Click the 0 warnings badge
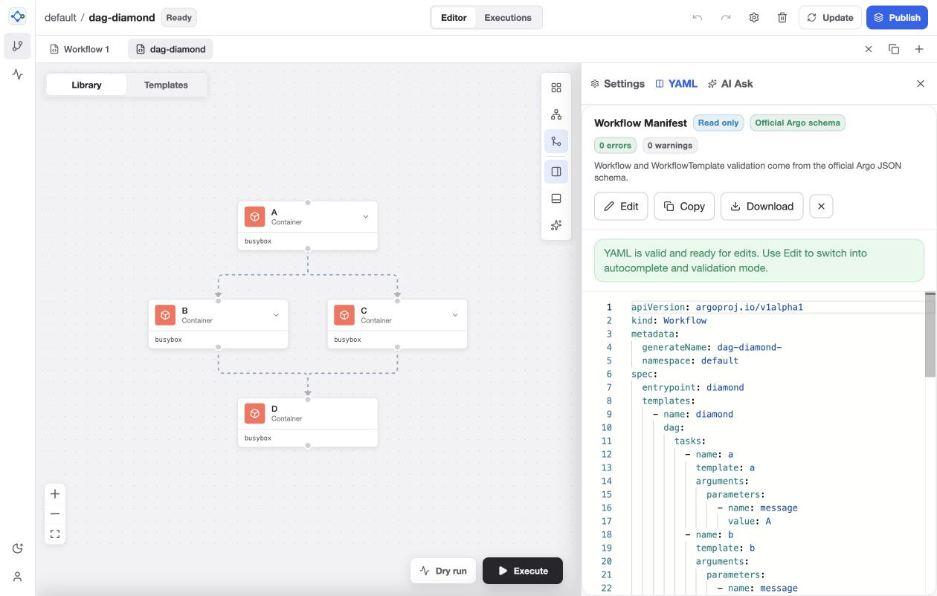The image size is (937, 596). pos(669,145)
